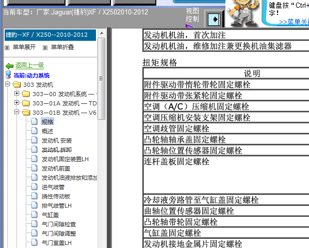Click the 菜单展开 list icon
The height and width of the screenshot is (248, 309).
(x=7, y=48)
